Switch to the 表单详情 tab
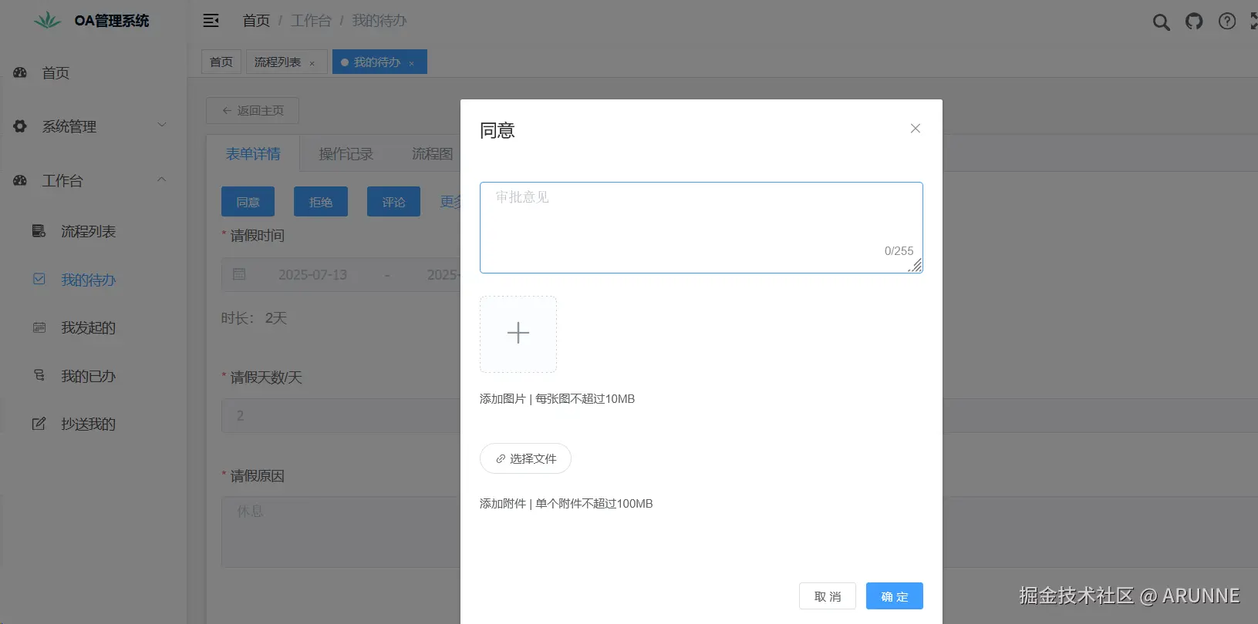 click(x=253, y=153)
